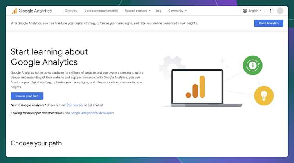Open the Overview tab
Image resolution: width=294 pixels, height=163 pixels.
coord(71,11)
